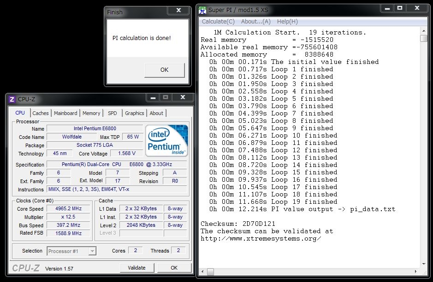
Task: Select the SPD tab
Action: tap(112, 113)
